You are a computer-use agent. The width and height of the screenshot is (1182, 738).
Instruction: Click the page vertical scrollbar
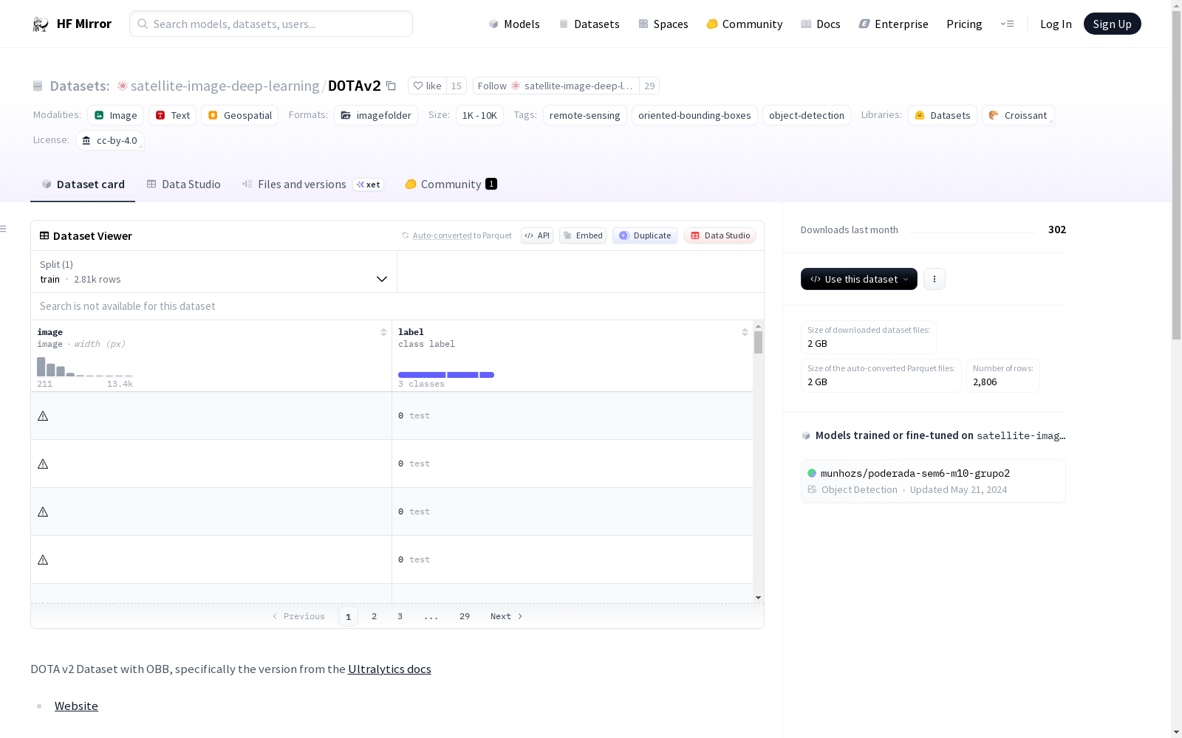tap(1176, 176)
